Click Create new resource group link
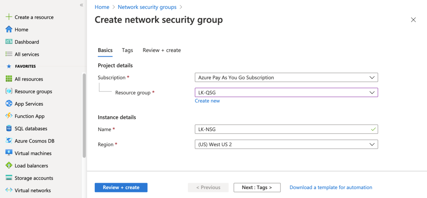The image size is (427, 198). [207, 101]
